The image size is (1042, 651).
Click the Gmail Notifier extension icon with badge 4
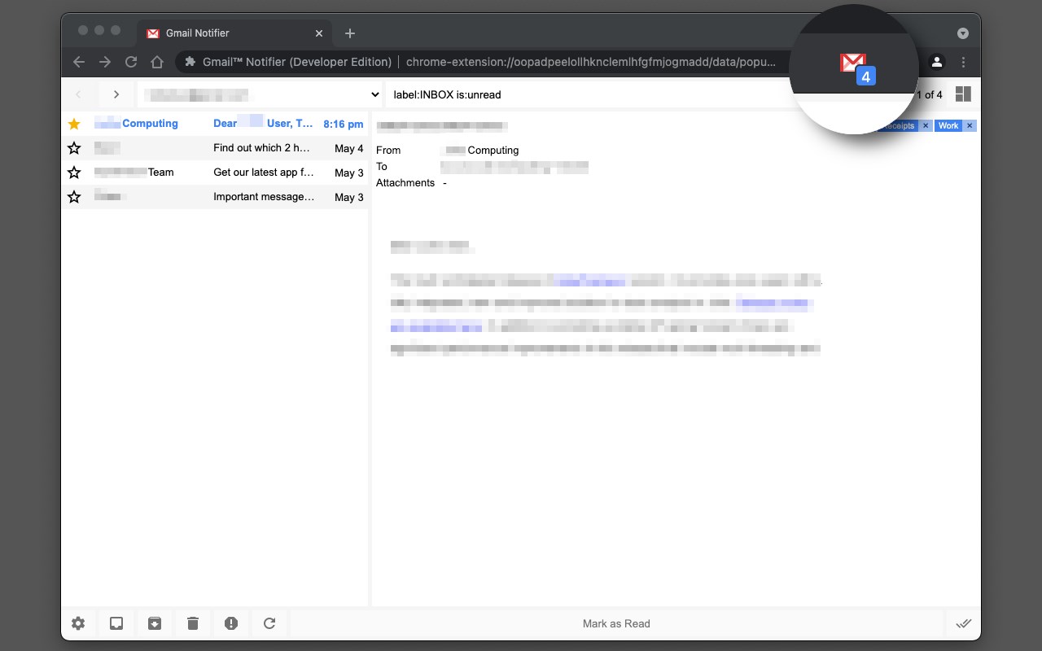(856, 66)
